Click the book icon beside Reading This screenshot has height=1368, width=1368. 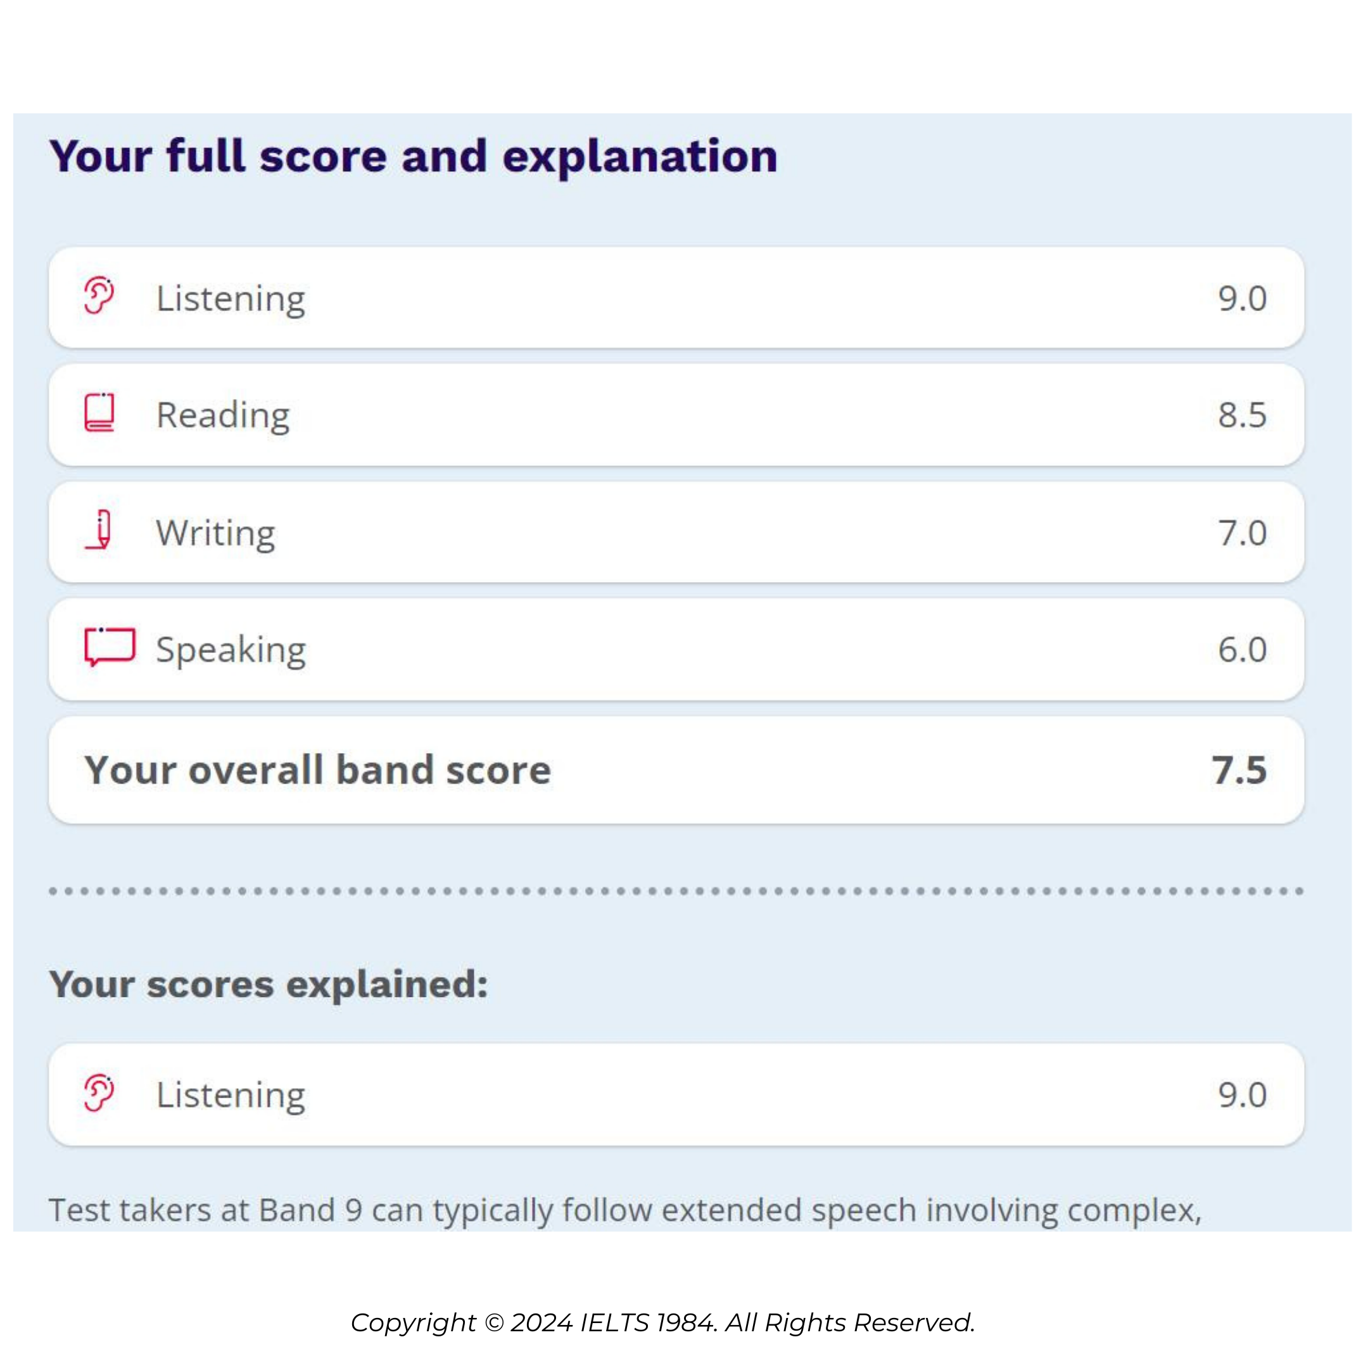pyautogui.click(x=99, y=412)
